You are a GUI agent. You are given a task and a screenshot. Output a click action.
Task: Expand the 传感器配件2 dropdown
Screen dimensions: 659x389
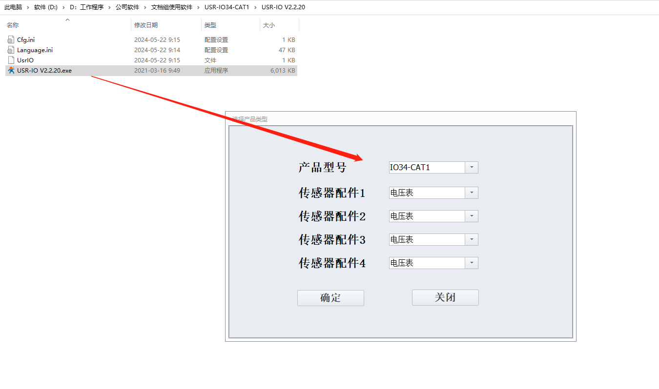coord(472,216)
